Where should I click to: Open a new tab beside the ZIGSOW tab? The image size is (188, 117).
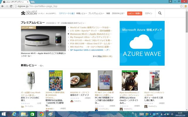[33, 2]
